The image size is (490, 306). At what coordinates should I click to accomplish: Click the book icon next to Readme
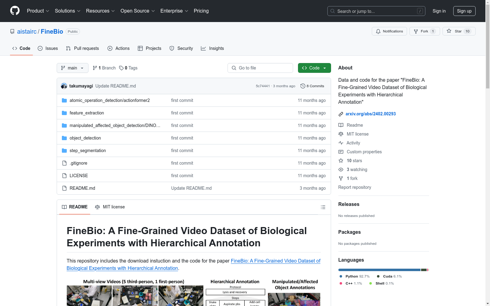tap(341, 125)
